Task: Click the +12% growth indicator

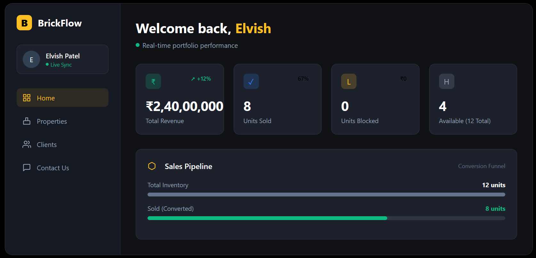Action: tap(201, 78)
